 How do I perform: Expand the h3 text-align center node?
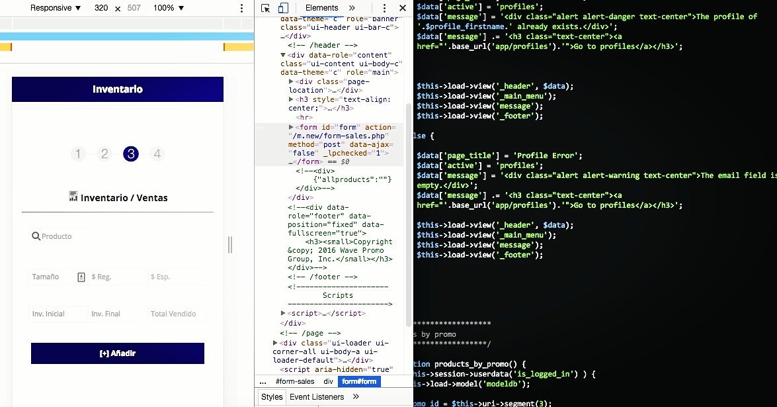(x=292, y=99)
